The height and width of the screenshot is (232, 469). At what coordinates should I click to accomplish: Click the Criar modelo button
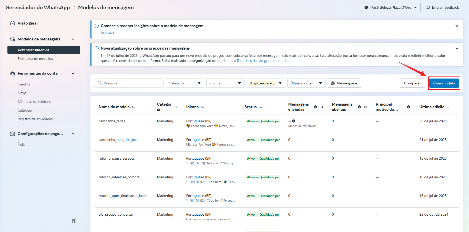444,83
